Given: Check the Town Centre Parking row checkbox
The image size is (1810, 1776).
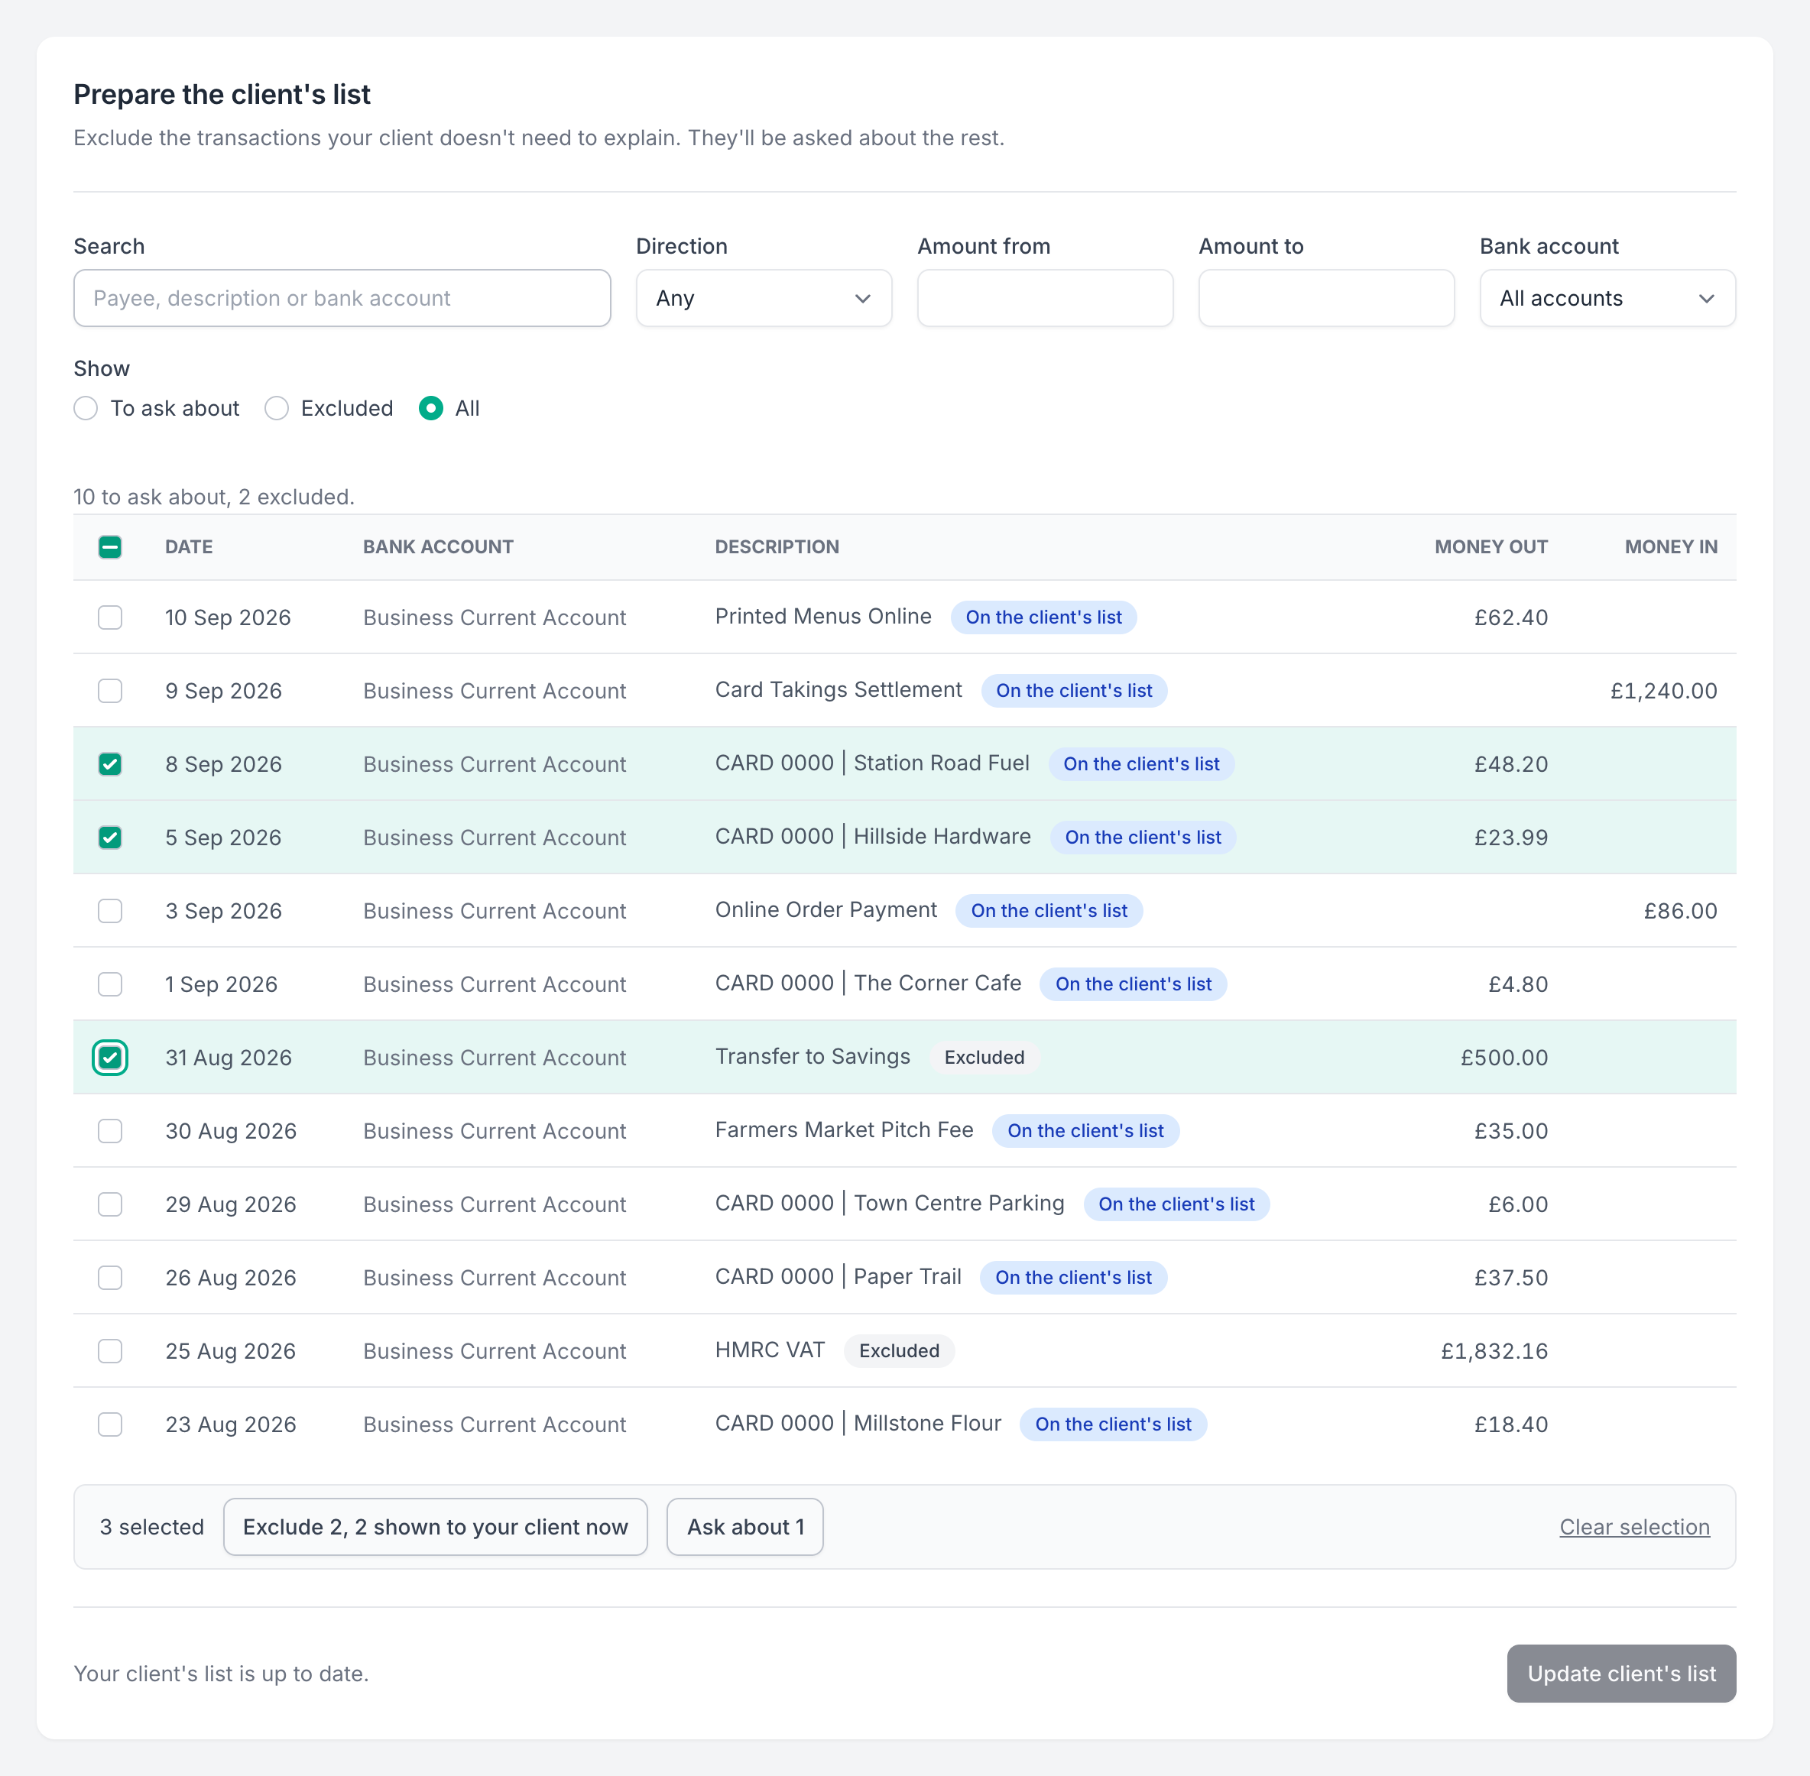Looking at the screenshot, I should 110,1204.
